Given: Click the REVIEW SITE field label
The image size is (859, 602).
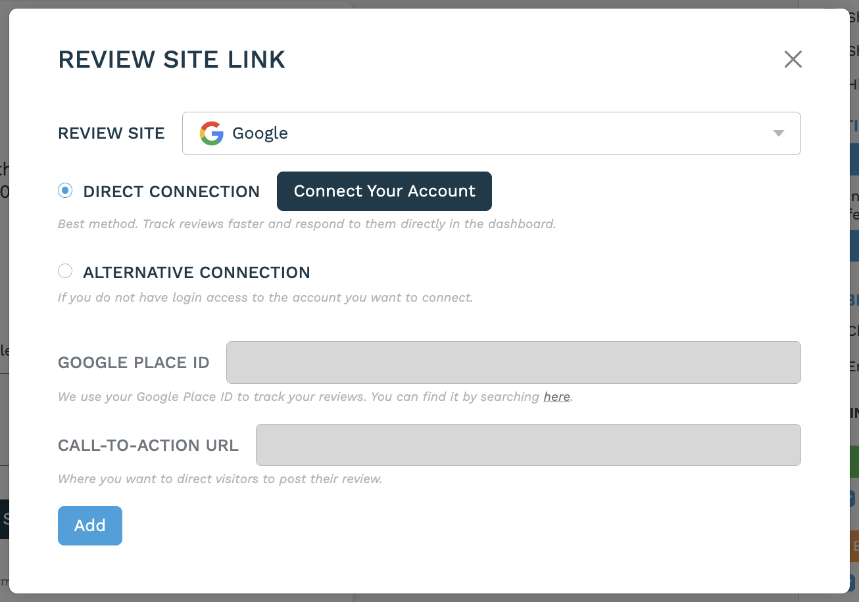Looking at the screenshot, I should [111, 133].
